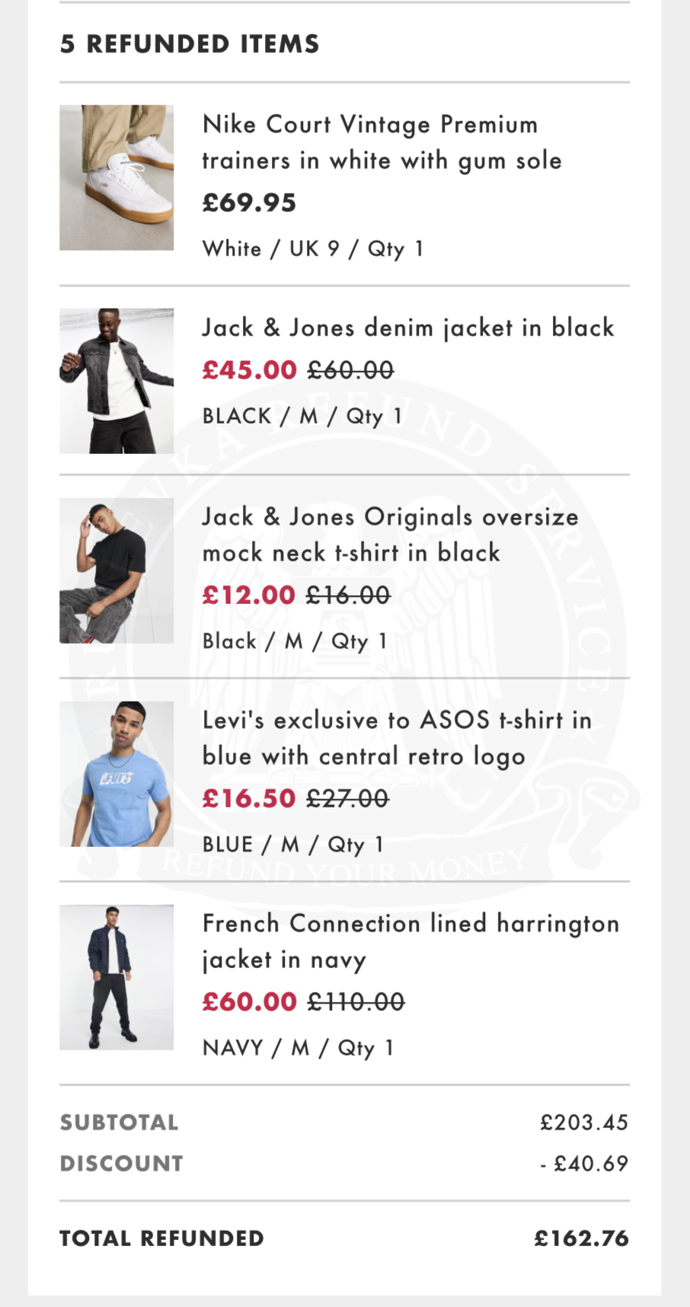Select the £69.95 trainers price
This screenshot has height=1307, width=690.
[249, 203]
